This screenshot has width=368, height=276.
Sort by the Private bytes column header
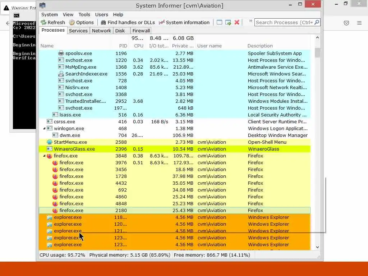[x=183, y=46]
